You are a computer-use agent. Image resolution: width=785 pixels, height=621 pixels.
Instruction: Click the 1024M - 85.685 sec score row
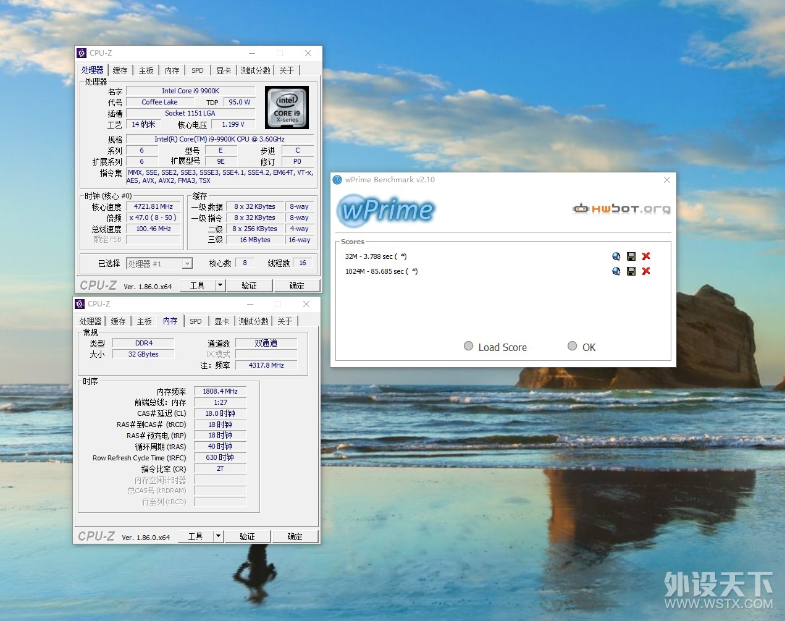coord(381,271)
